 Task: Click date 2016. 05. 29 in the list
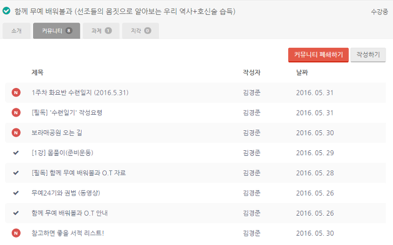315,153
